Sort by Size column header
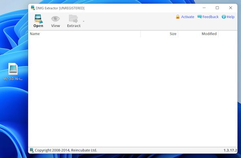The width and height of the screenshot is (241, 158). [159, 34]
